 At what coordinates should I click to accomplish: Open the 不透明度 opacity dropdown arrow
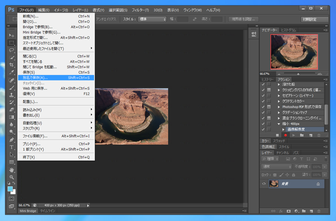pos(325,167)
